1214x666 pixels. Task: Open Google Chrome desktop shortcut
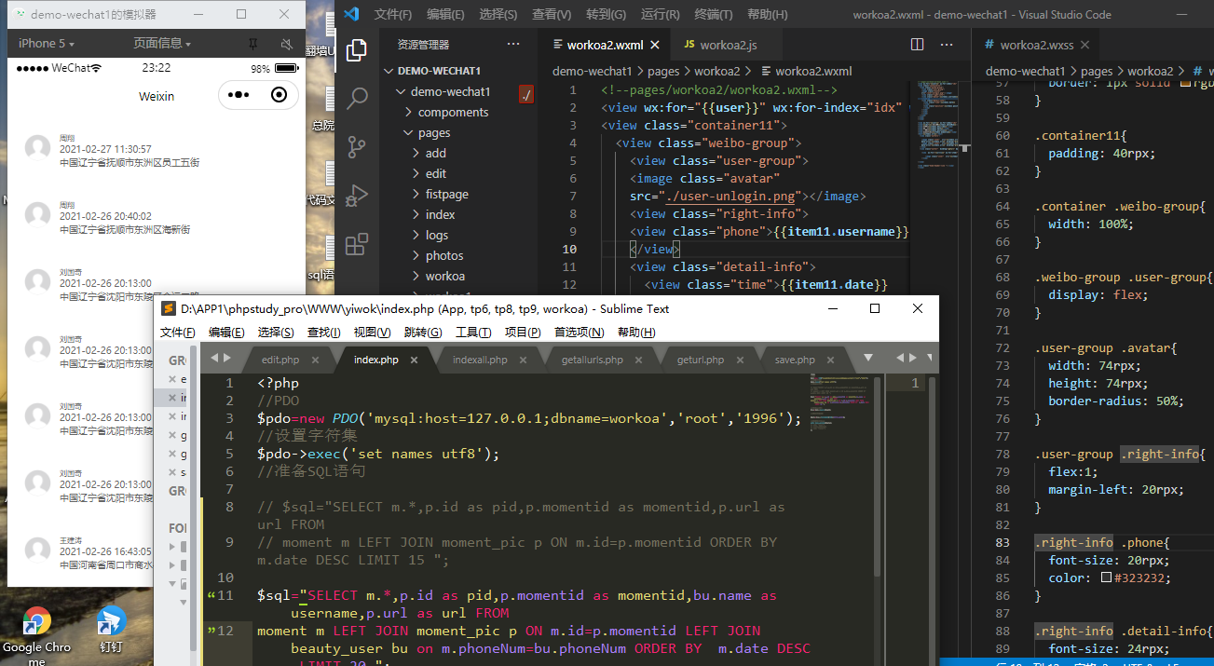pyautogui.click(x=36, y=621)
